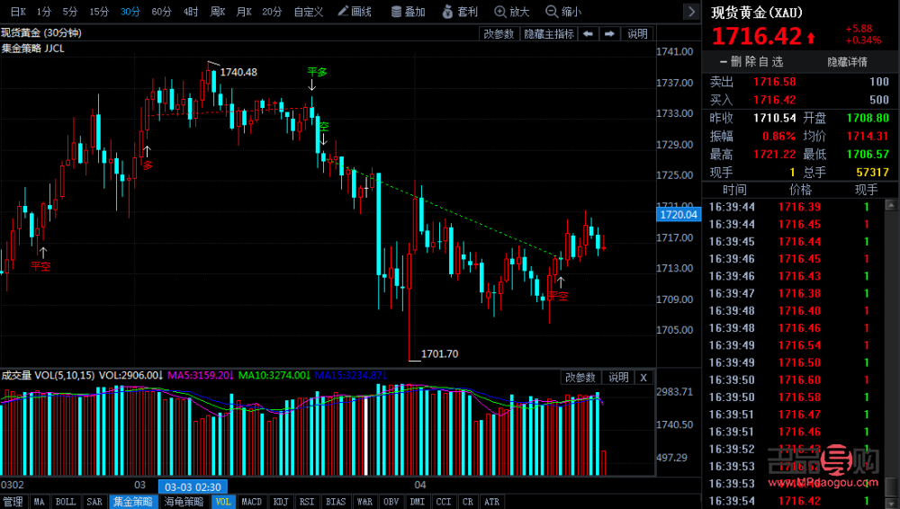
Task: Click 删除自选 to remove from watchlist
Action: click(751, 61)
